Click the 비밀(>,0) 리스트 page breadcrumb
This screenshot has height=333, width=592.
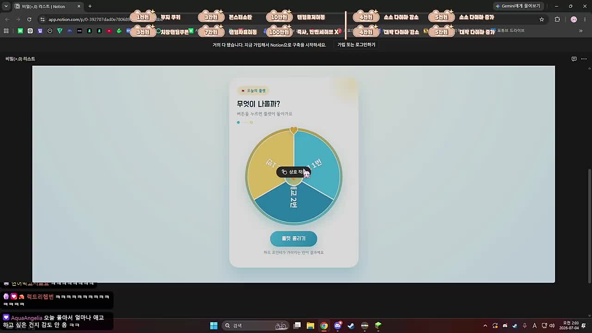(x=20, y=59)
